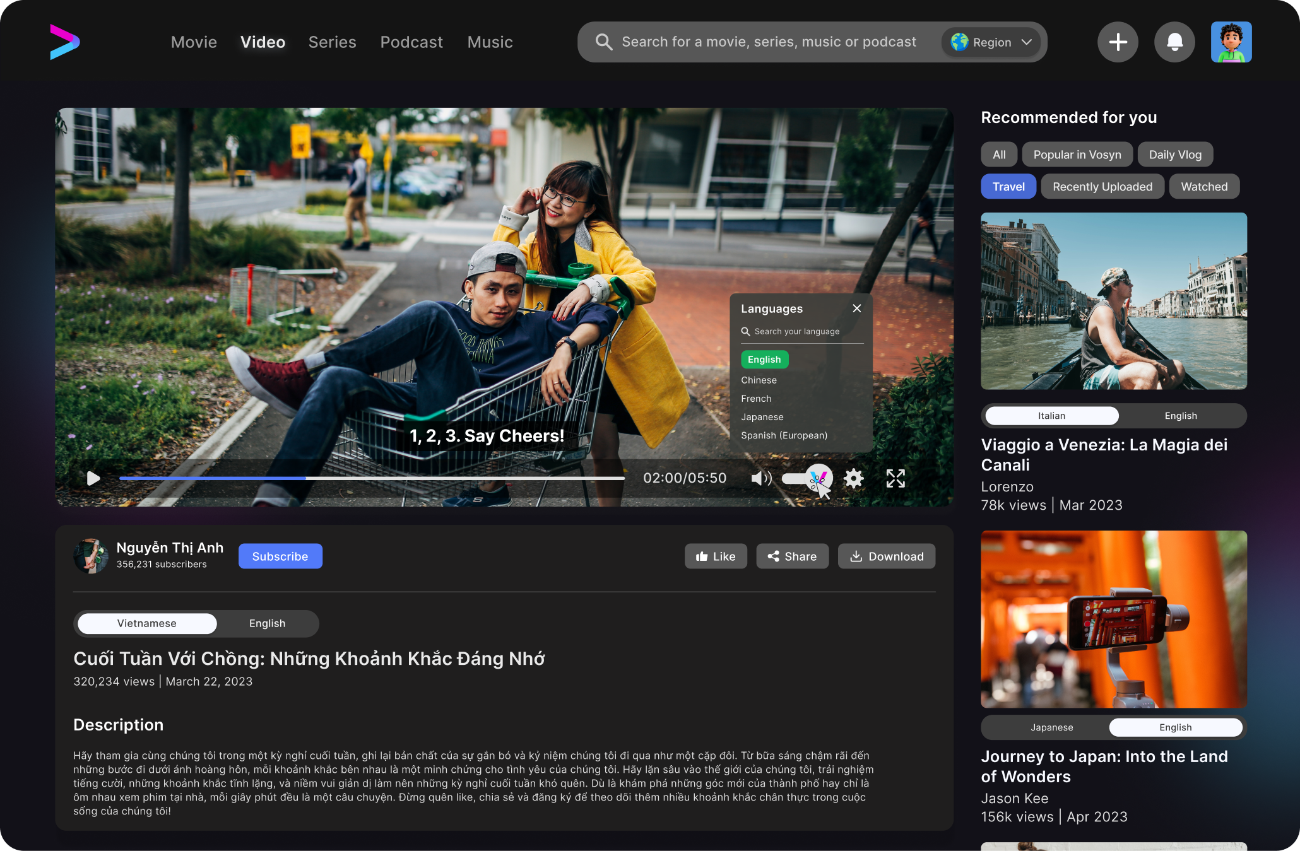Switch main video title to Vietnamese
Image resolution: width=1300 pixels, height=851 pixels.
(147, 623)
